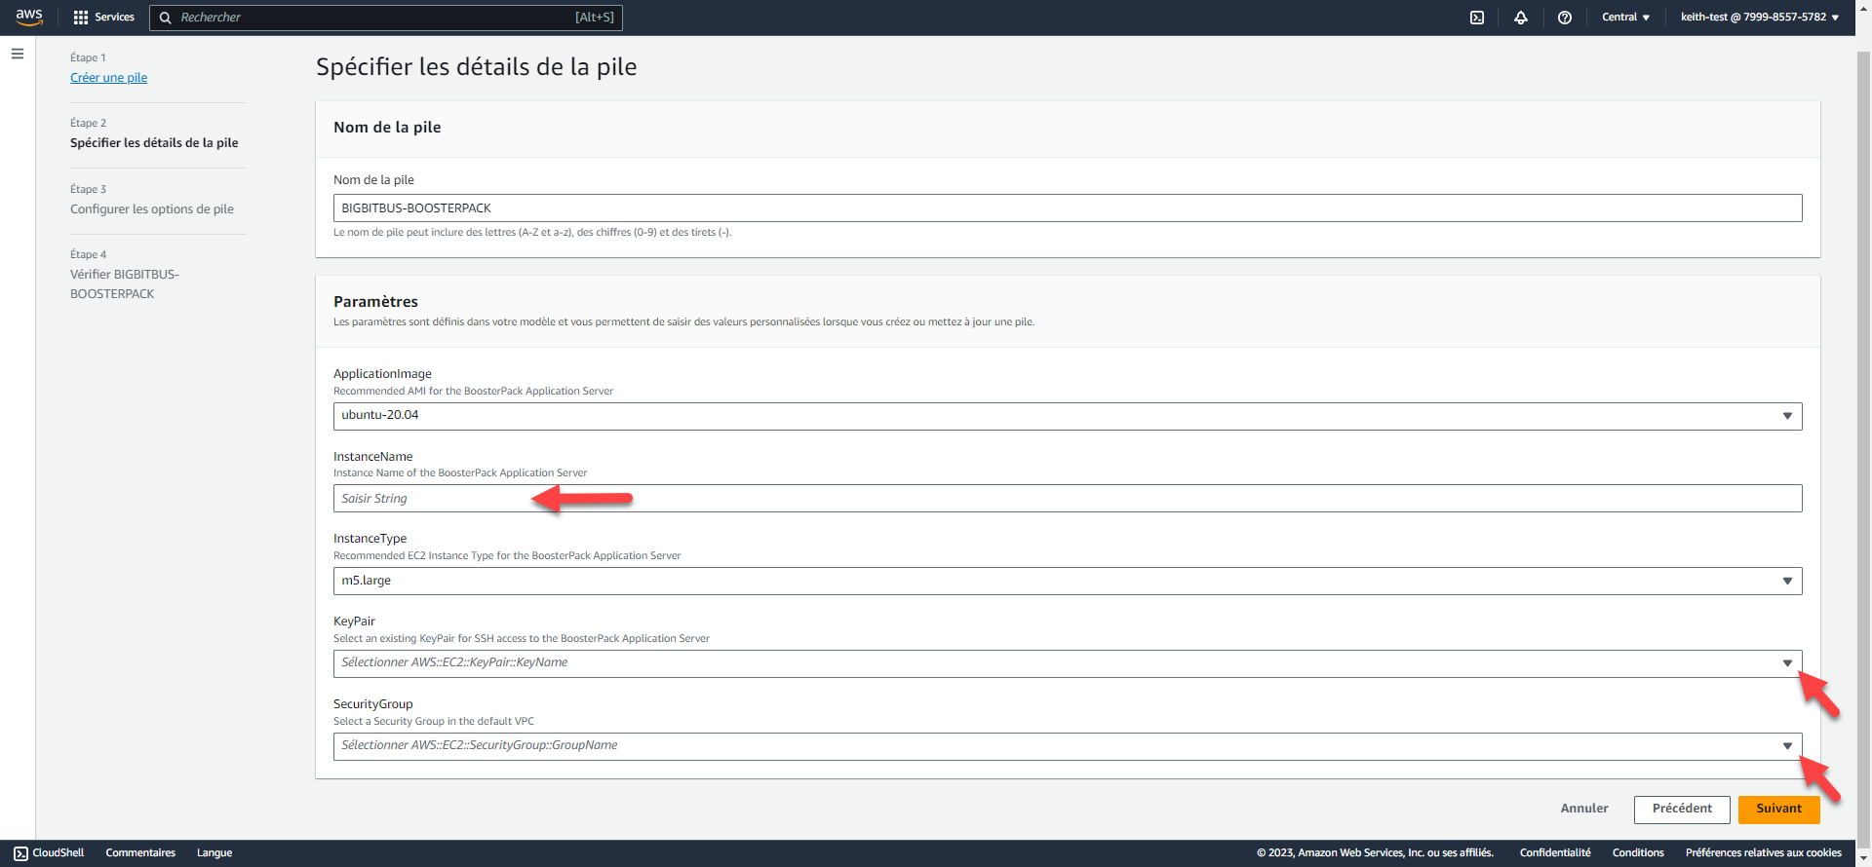Screen dimensions: 1872x867
Task: Click the Suivant button
Action: tap(1778, 809)
